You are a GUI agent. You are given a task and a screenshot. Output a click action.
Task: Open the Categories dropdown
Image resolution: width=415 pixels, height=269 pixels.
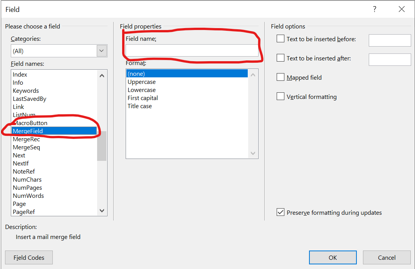[x=102, y=51]
